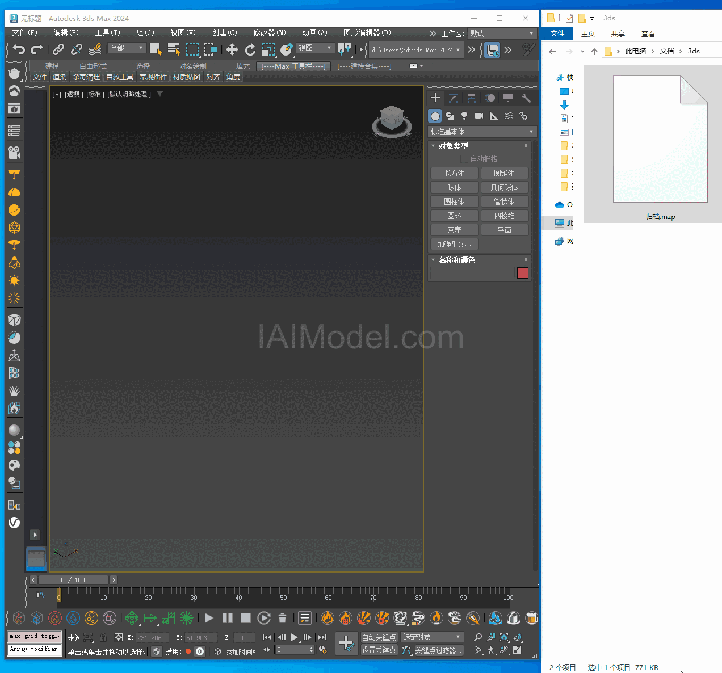Click the Undo arrow in main toolbar
The image size is (722, 673).
point(19,49)
